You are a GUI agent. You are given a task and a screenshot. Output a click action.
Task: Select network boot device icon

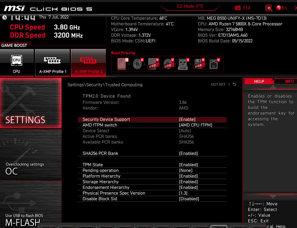214,64
